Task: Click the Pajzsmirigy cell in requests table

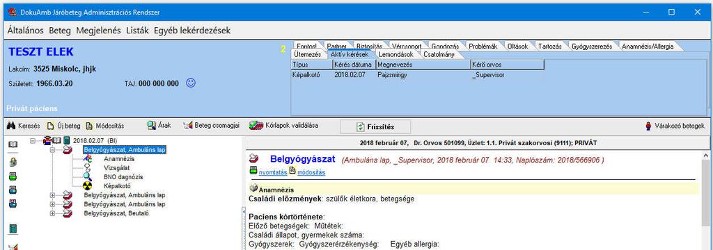Action: click(x=392, y=75)
